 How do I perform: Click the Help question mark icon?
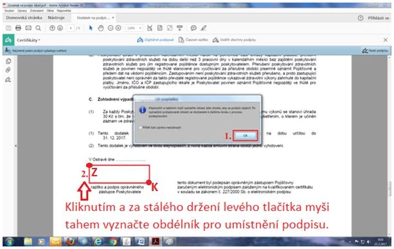point(361,18)
